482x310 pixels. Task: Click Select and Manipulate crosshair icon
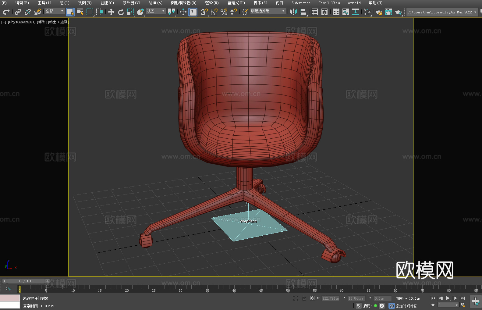tap(183, 12)
